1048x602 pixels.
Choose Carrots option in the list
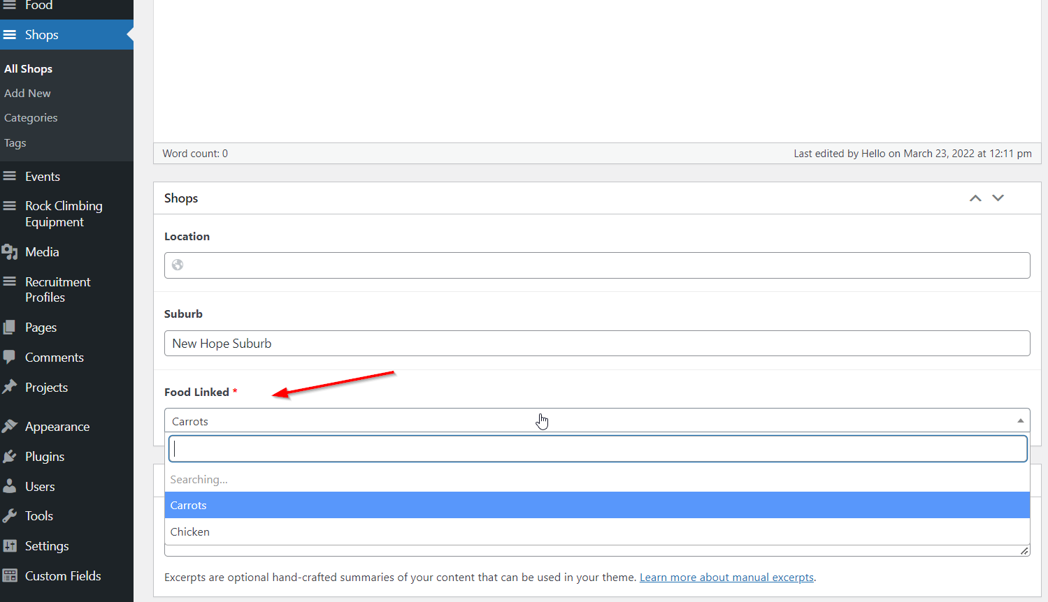189,506
